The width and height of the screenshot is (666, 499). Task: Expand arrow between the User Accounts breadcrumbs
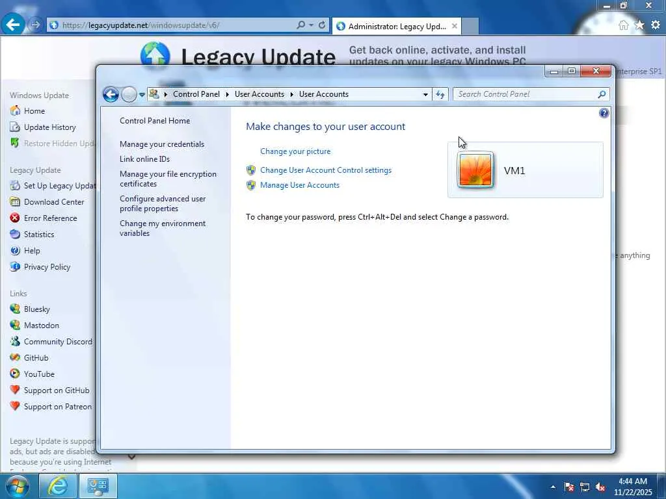coord(292,95)
